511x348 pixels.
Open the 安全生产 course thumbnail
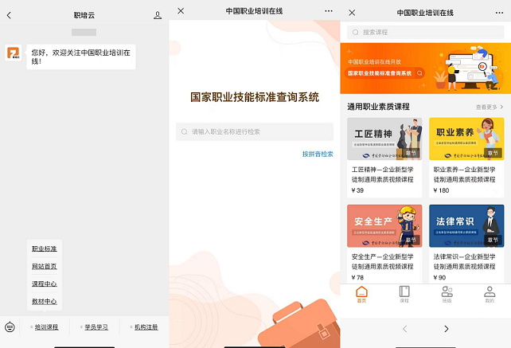tap(384, 226)
